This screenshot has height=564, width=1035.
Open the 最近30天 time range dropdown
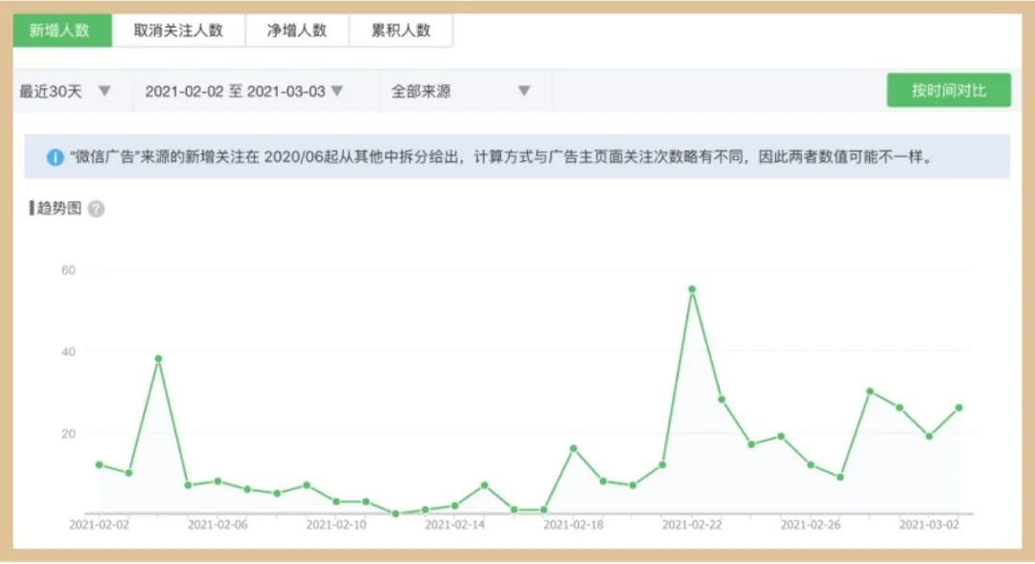point(62,90)
